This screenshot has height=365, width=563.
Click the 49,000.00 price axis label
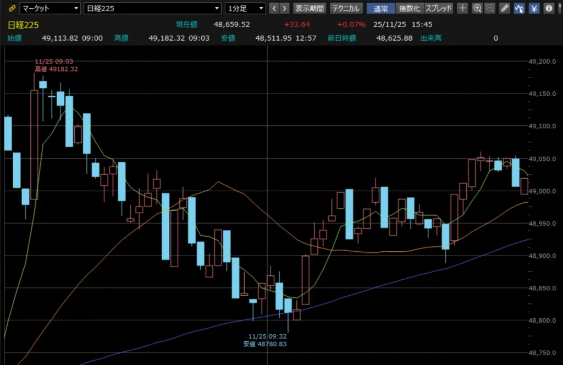[x=543, y=191]
